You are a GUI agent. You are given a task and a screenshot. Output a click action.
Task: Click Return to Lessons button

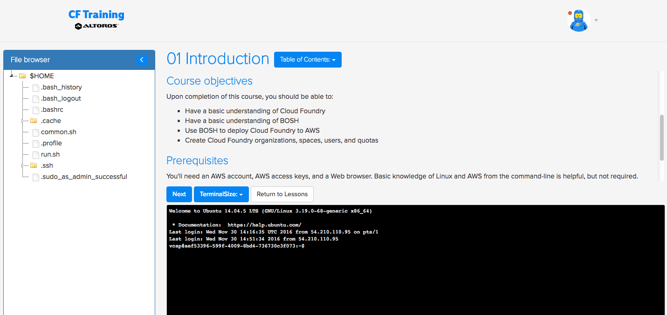(x=282, y=194)
